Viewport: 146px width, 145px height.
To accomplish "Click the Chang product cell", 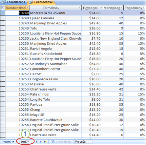I will (55, 109).
